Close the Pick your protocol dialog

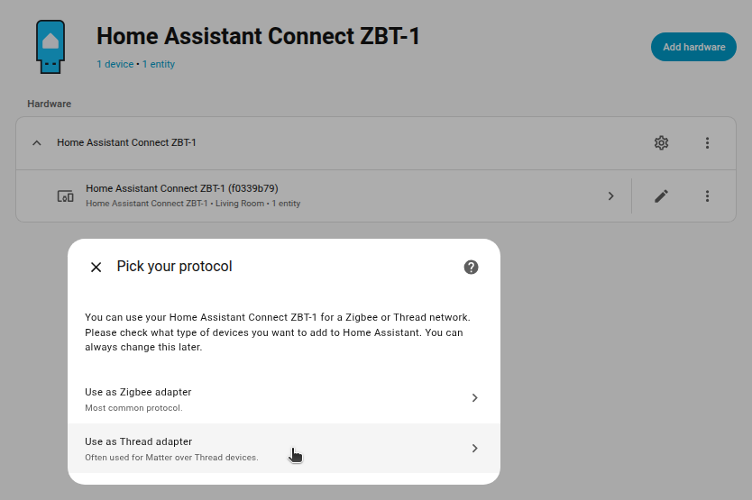[x=96, y=267]
